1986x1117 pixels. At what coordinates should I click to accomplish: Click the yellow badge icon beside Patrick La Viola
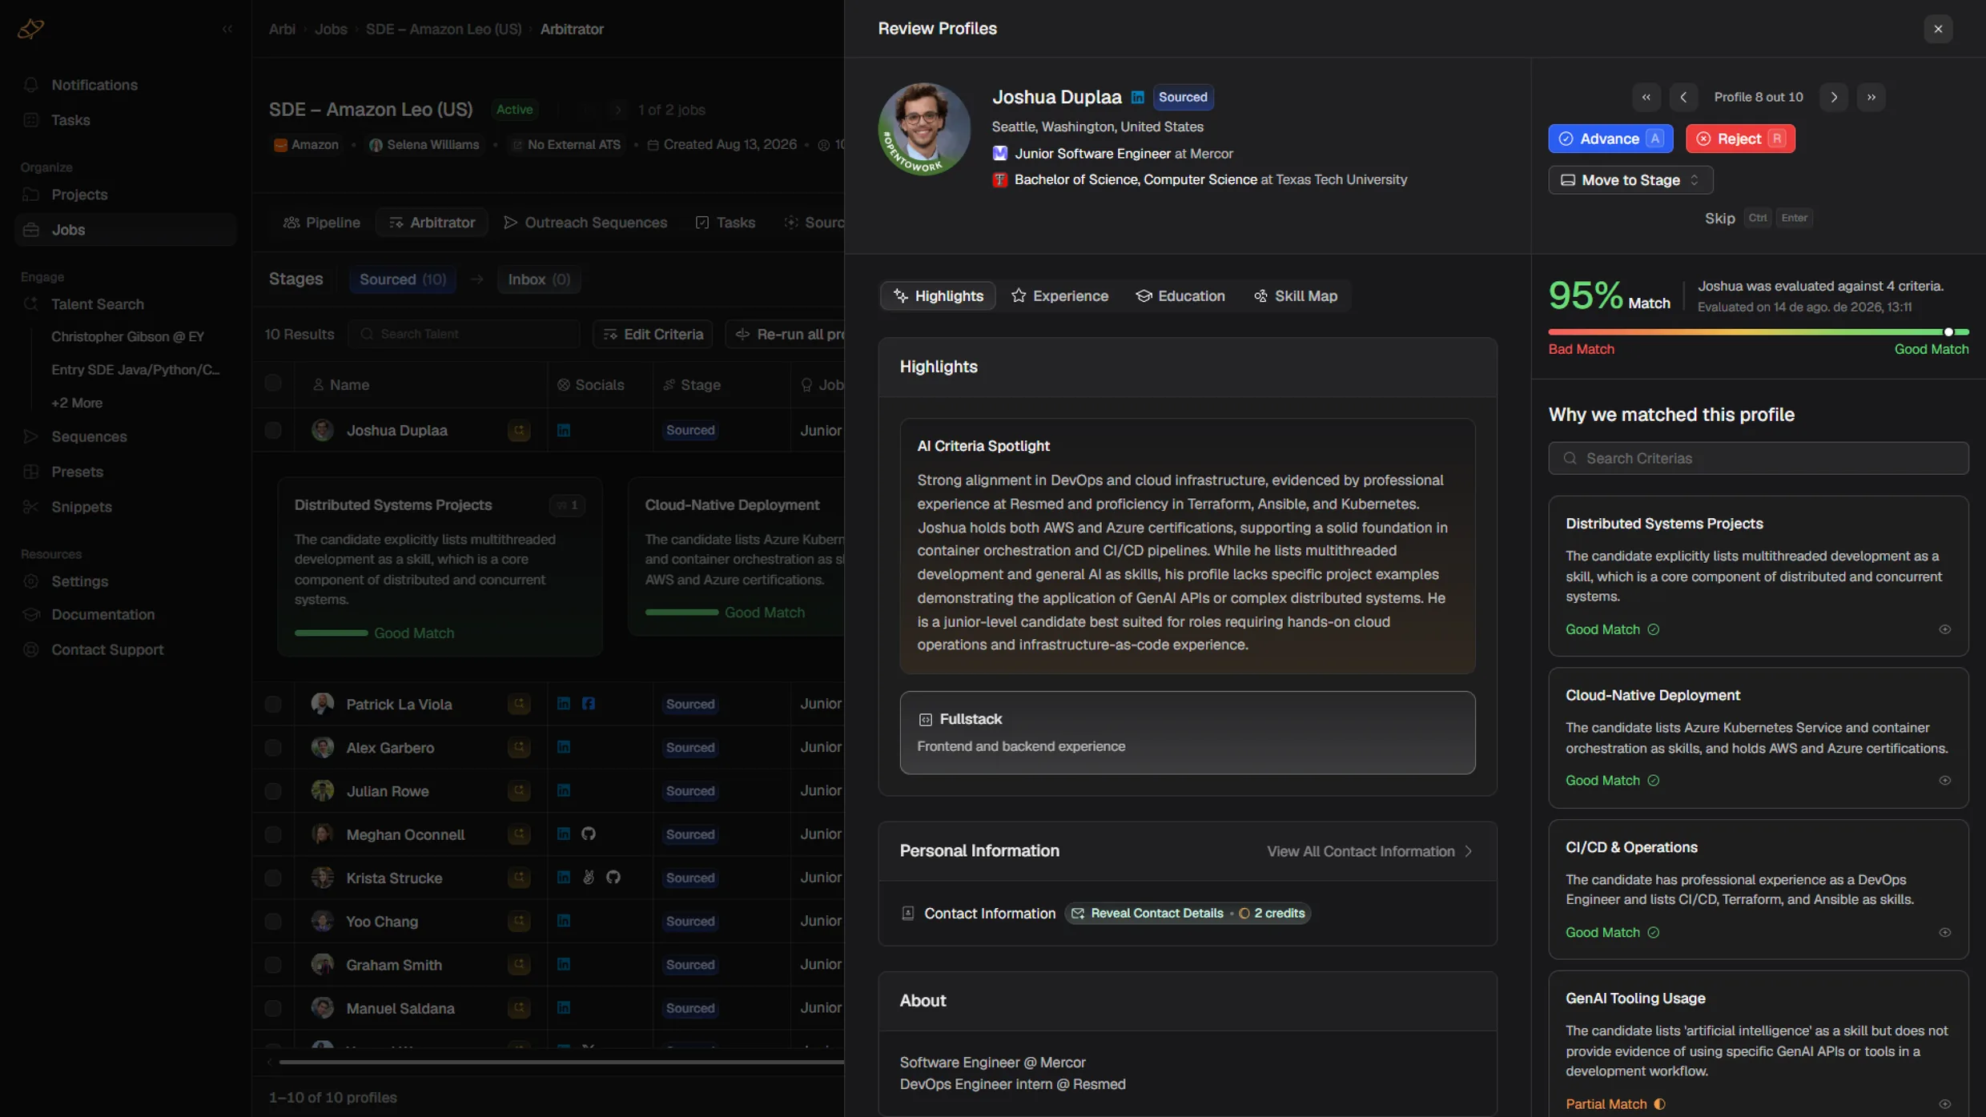(519, 704)
